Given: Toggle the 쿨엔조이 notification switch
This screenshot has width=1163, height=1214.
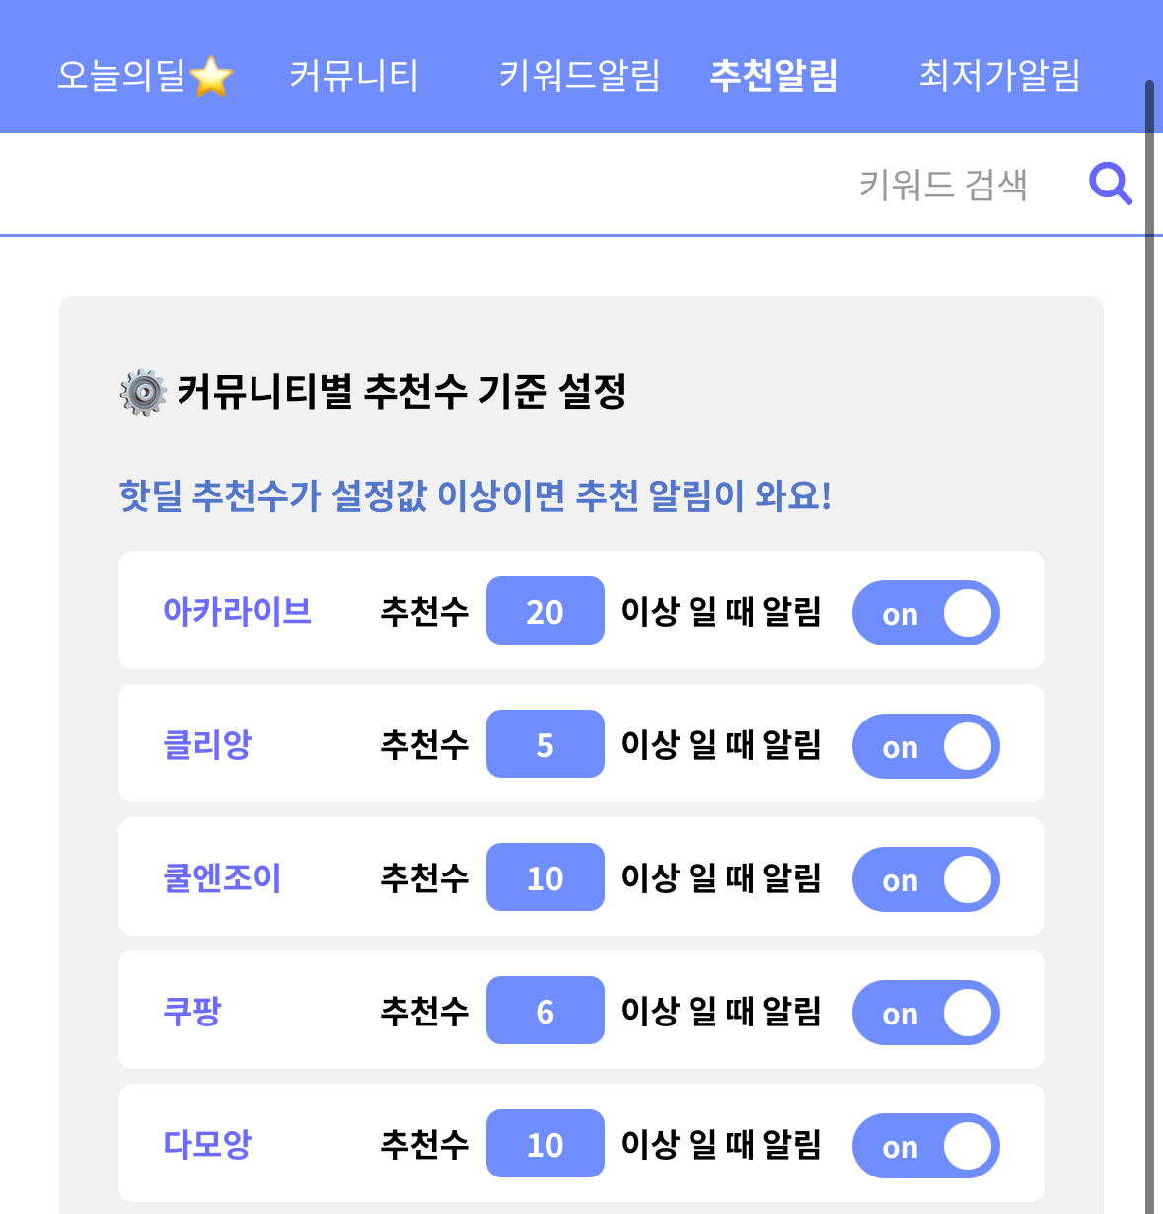Looking at the screenshot, I should click(925, 879).
